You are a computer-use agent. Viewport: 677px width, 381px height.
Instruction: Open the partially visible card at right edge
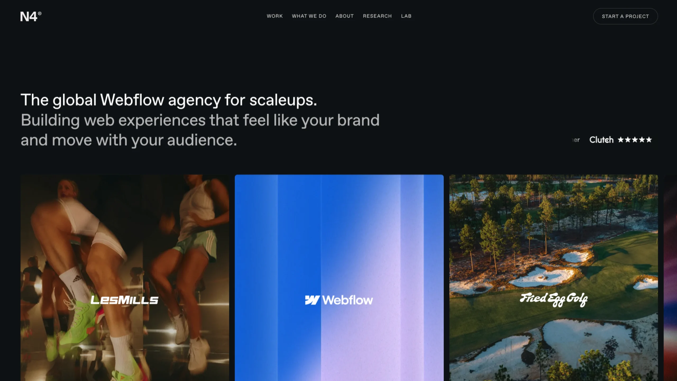(670, 278)
